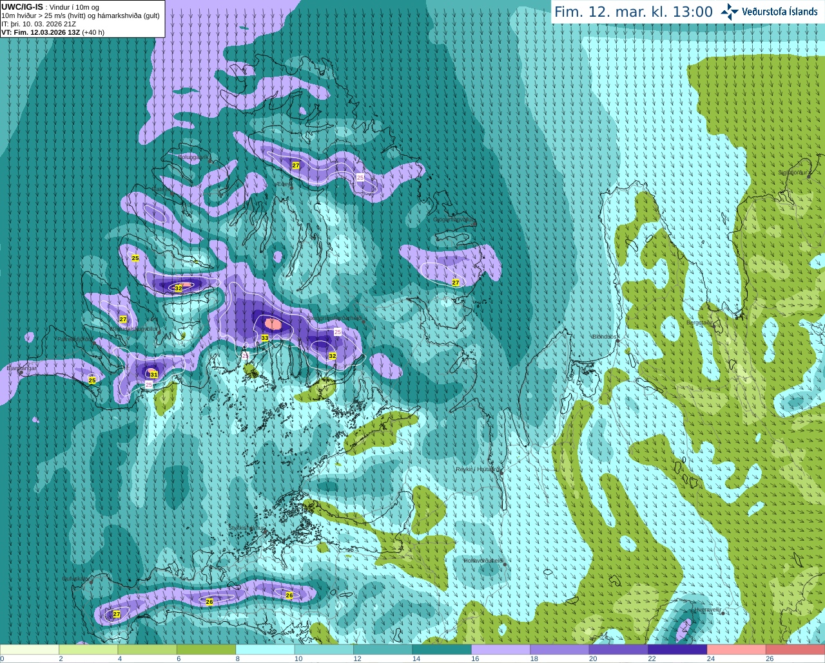Select the Reykir í Hrútafirði station label

478,469
